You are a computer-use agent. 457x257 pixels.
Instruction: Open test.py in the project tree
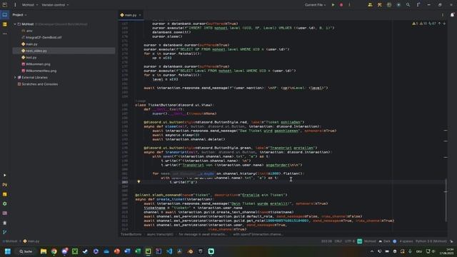point(29,57)
